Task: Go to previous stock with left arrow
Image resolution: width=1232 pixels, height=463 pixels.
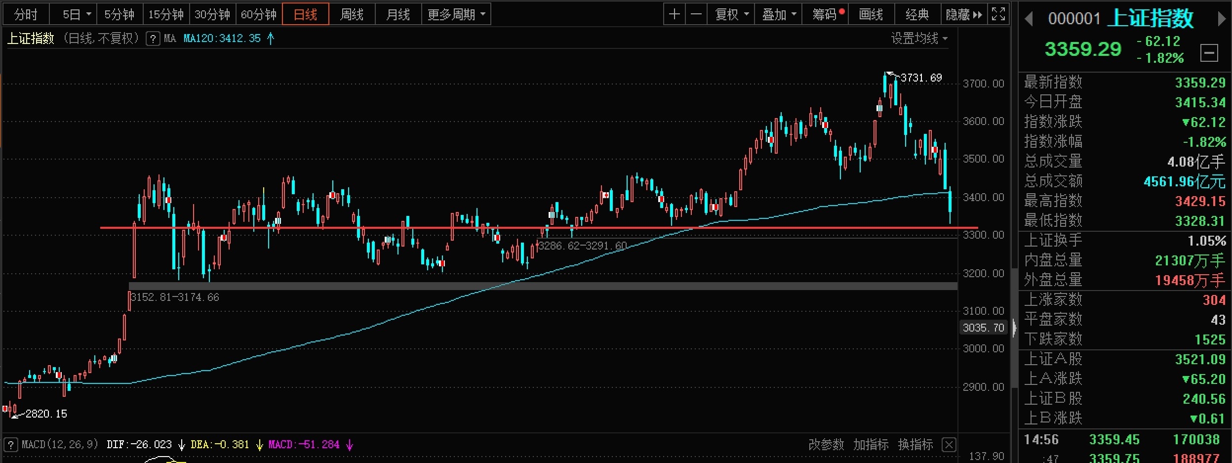Action: pos(1029,19)
